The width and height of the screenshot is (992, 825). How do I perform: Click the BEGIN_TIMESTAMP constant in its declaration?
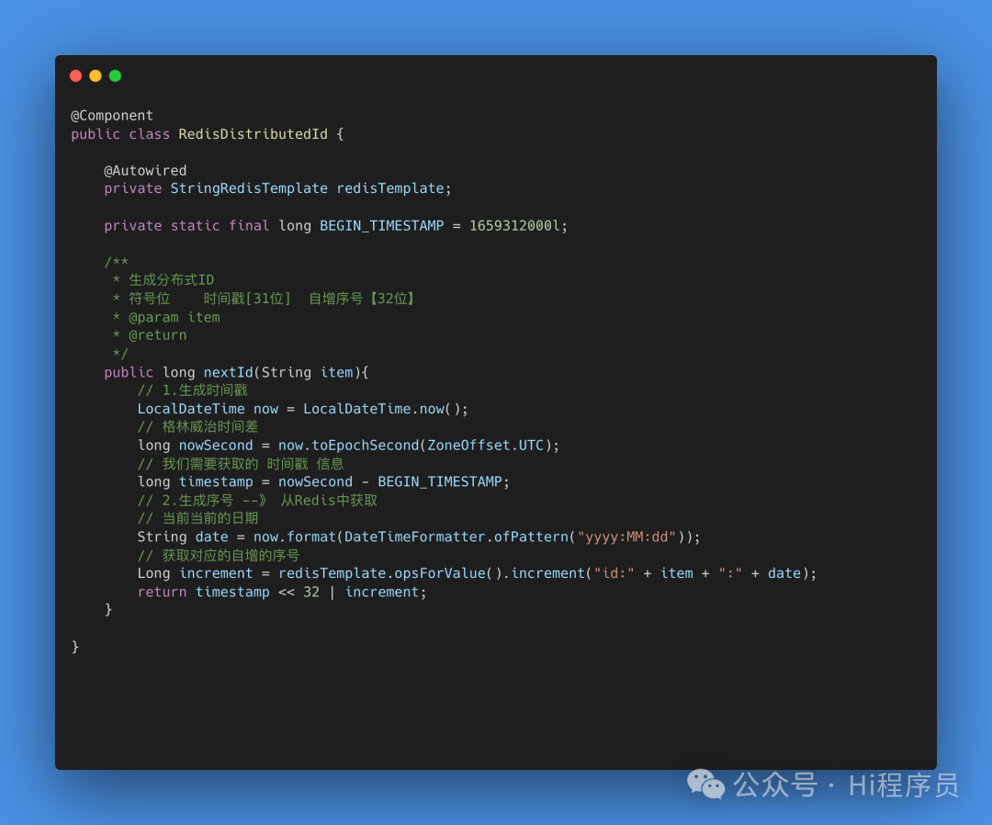pos(381,226)
